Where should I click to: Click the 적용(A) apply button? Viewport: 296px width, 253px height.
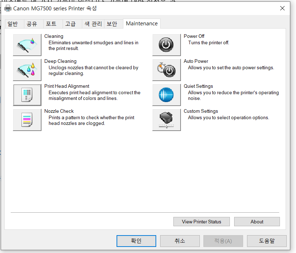click(223, 241)
